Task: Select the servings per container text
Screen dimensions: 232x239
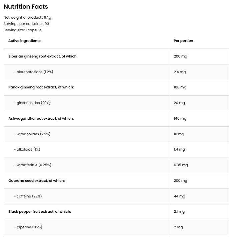Action: click(26, 24)
